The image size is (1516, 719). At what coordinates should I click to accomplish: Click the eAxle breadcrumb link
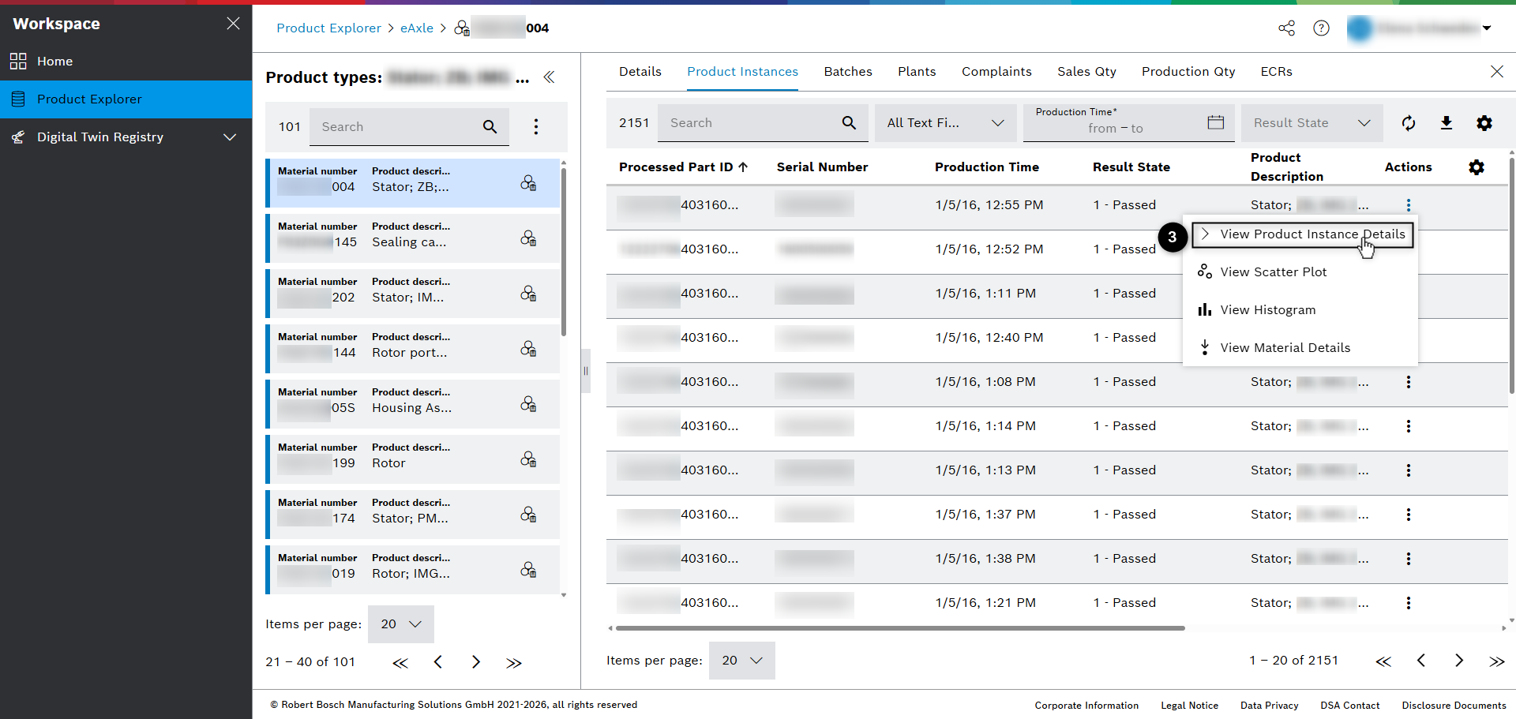(417, 28)
